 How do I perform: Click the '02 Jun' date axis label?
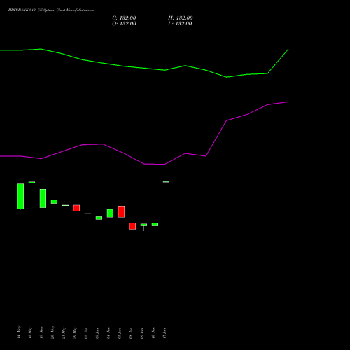(86, 332)
